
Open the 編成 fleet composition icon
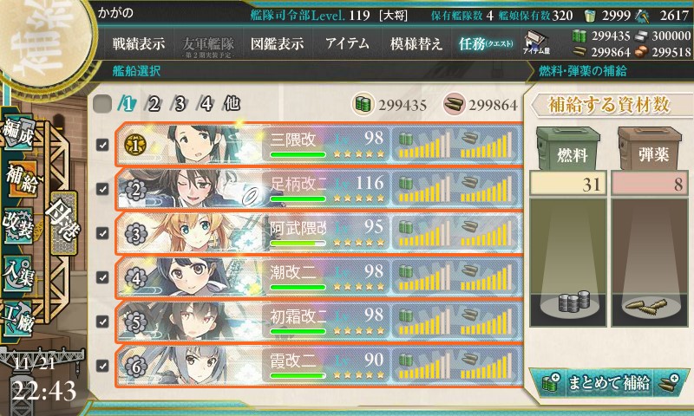(x=18, y=131)
